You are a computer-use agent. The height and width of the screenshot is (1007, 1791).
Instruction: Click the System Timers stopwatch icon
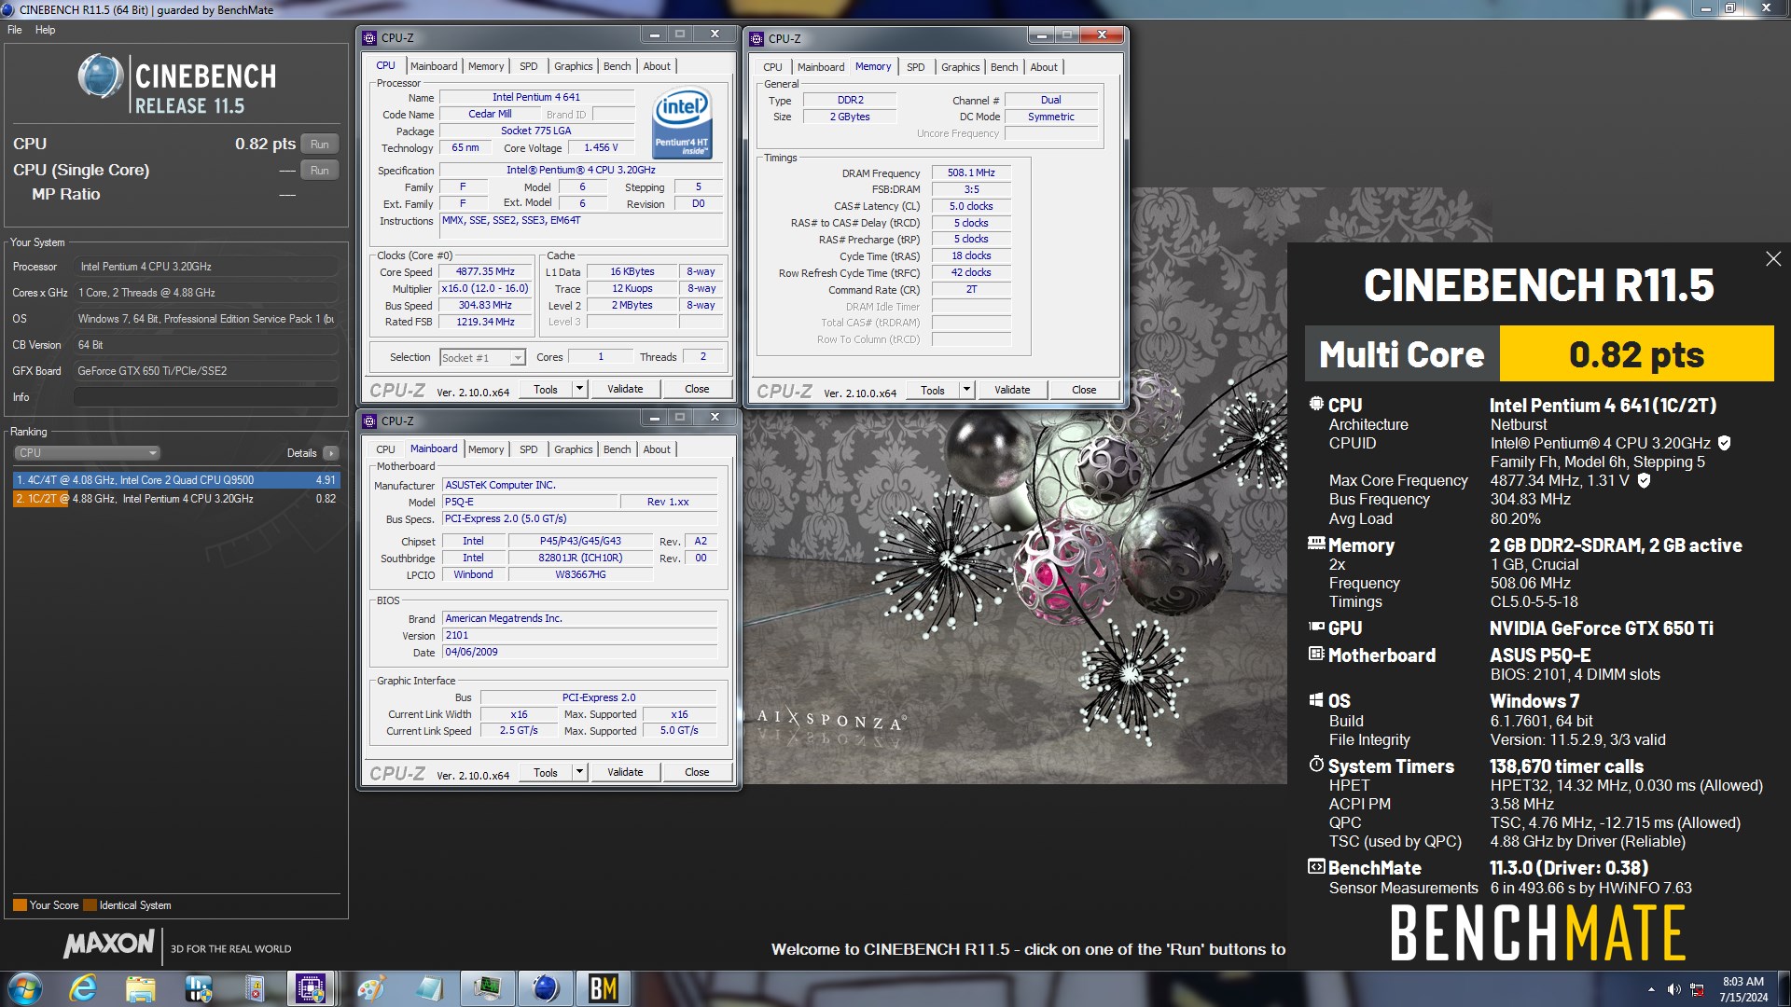pyautogui.click(x=1316, y=765)
